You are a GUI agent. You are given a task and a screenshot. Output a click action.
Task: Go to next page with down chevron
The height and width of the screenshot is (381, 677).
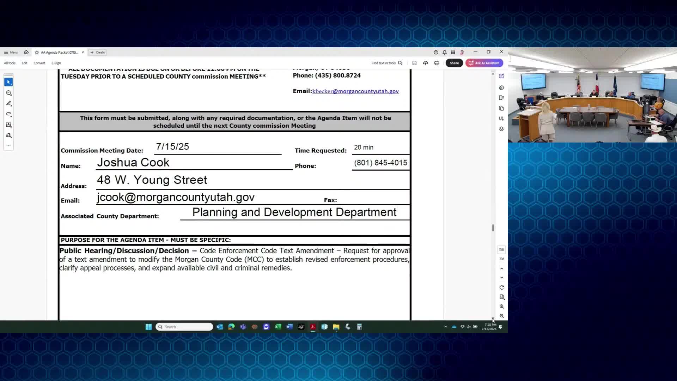pos(501,278)
